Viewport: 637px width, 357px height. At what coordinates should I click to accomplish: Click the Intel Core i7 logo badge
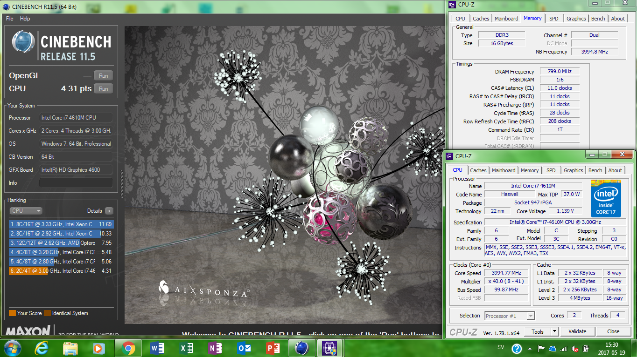pyautogui.click(x=606, y=198)
